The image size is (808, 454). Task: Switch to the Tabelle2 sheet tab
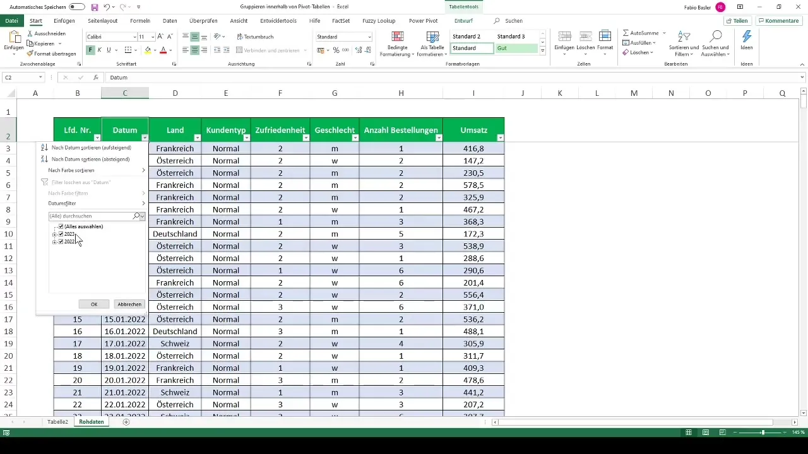click(x=57, y=422)
